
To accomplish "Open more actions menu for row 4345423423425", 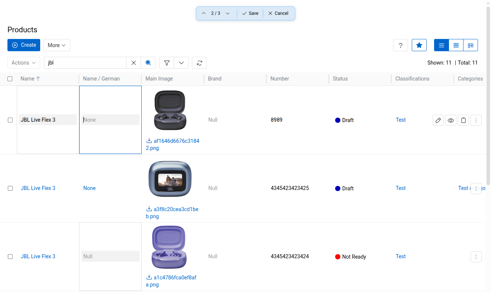I will coord(476,188).
